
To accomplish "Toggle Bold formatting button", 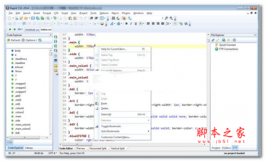I will click(x=126, y=24).
